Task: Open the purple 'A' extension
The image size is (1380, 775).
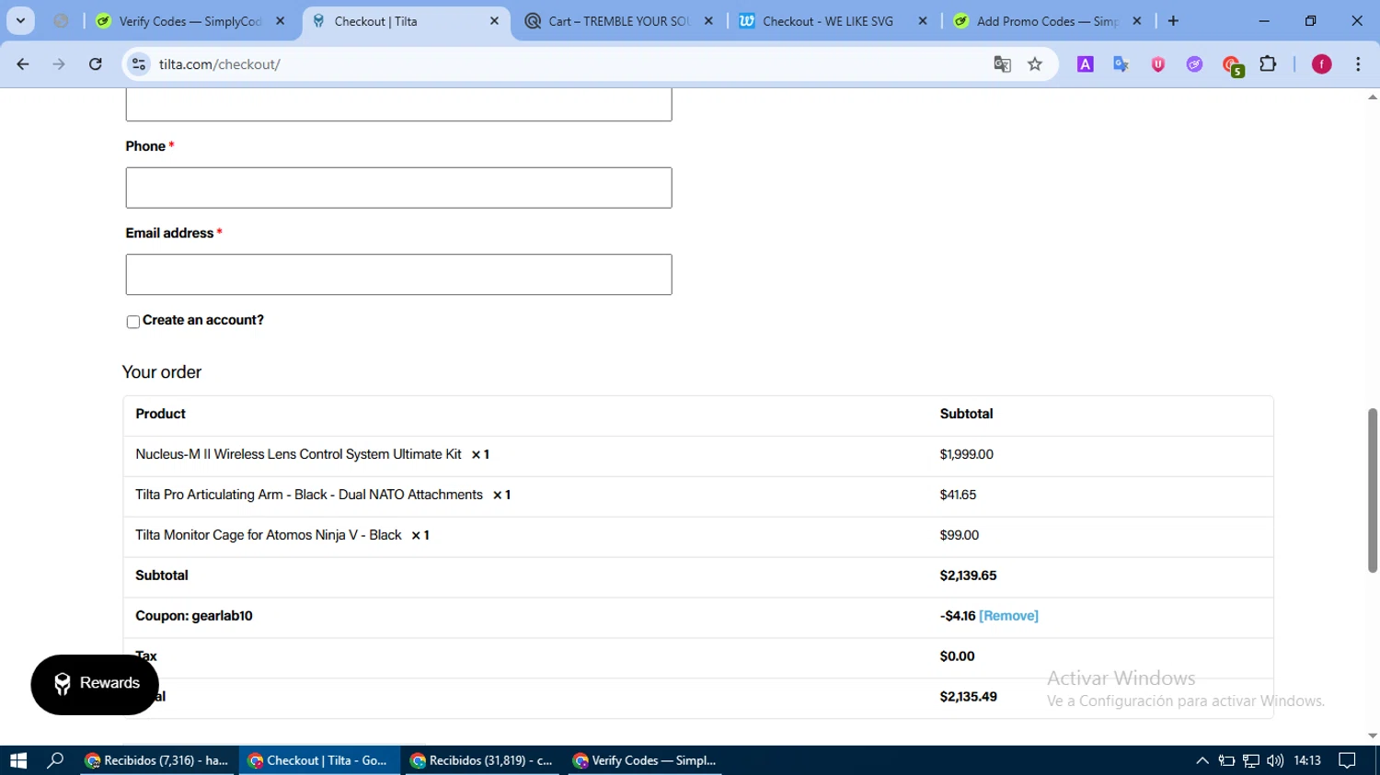Action: (x=1086, y=63)
